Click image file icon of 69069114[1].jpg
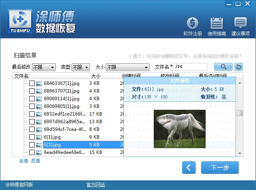256x190 pixels. click(x=39, y=99)
